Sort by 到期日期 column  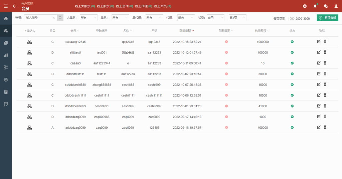226,31
